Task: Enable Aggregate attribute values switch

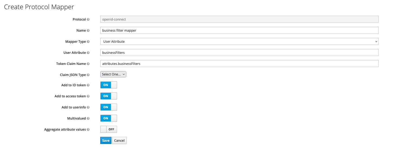Action: point(108,129)
